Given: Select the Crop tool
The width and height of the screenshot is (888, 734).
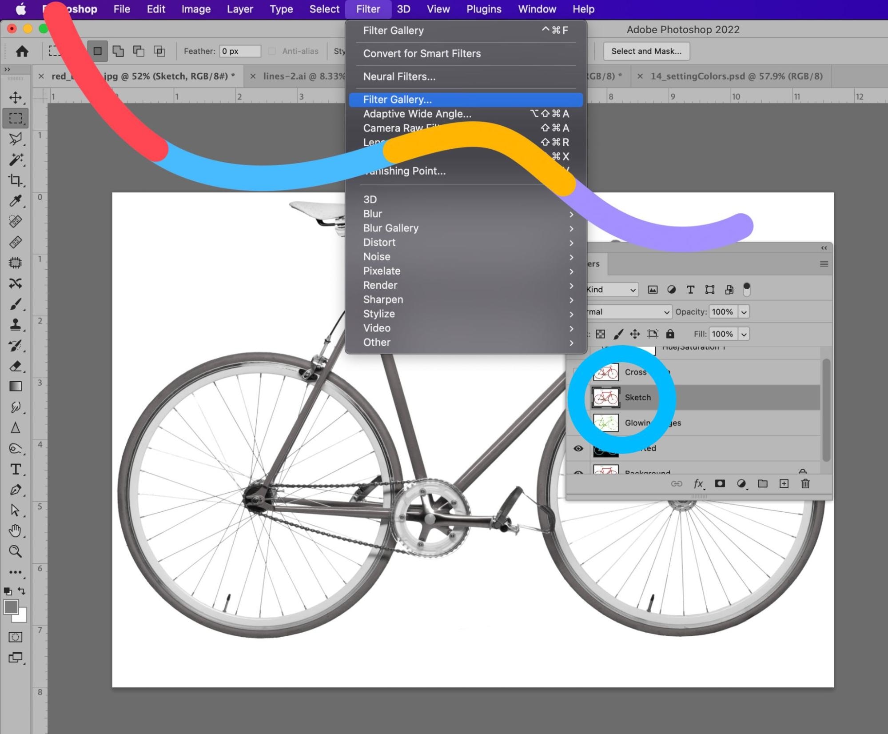Looking at the screenshot, I should pos(16,180).
